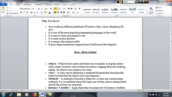Click the Words: 224 status bar counter
This screenshot has height=97, width=172.
tap(15, 91)
